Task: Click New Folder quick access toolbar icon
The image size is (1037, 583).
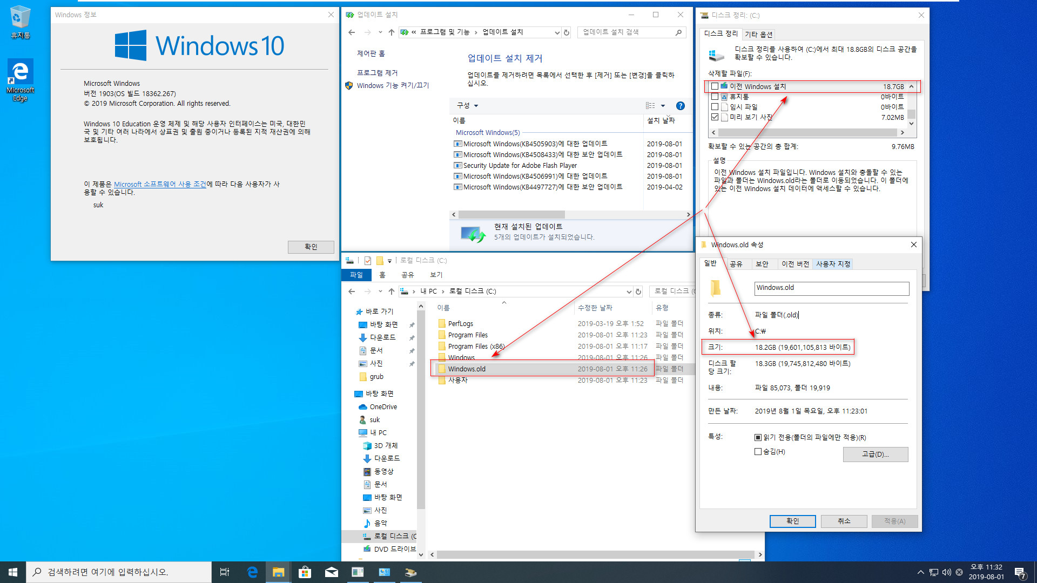Action: tap(380, 261)
